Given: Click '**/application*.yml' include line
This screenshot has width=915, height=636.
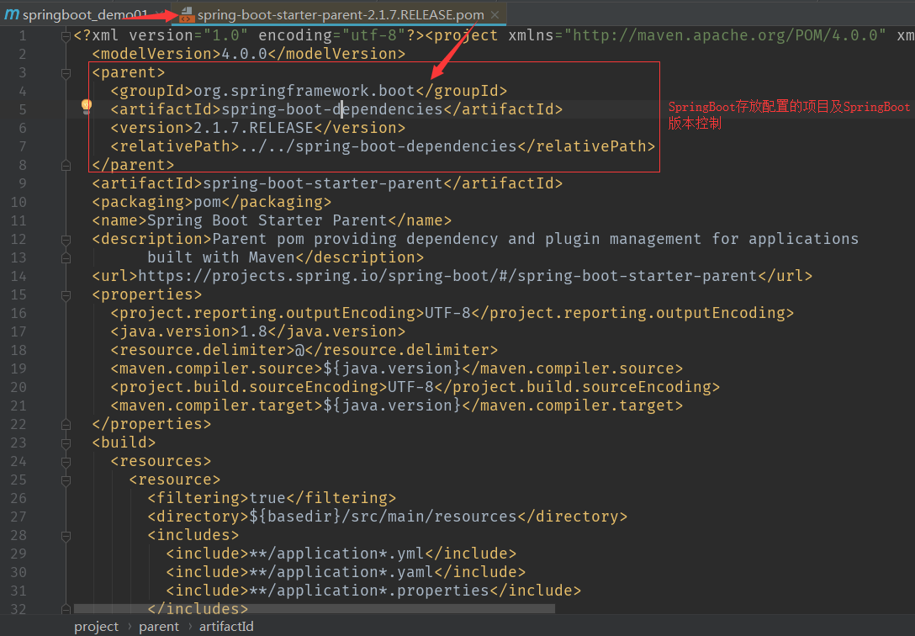Looking at the screenshot, I should pos(341,554).
